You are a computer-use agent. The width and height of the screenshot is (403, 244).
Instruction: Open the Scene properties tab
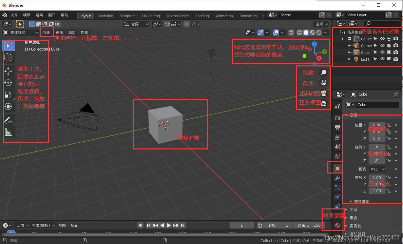[338, 146]
